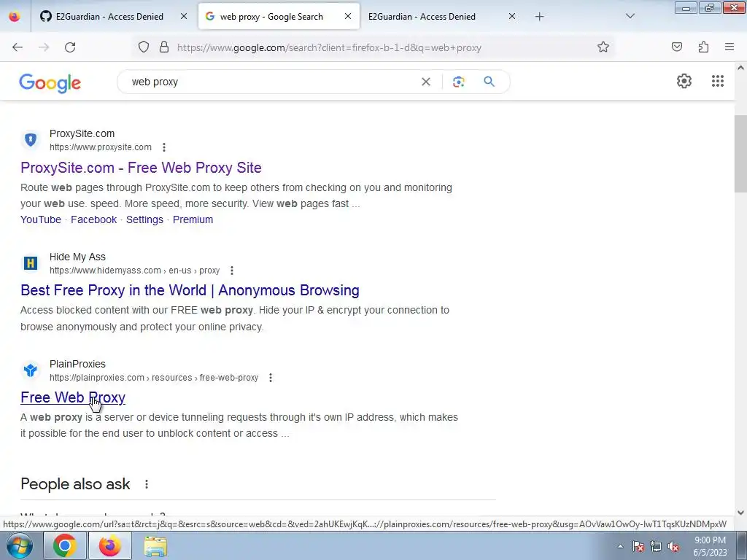The height and width of the screenshot is (560, 747).
Task: Open a new tab with plus
Action: click(x=539, y=17)
